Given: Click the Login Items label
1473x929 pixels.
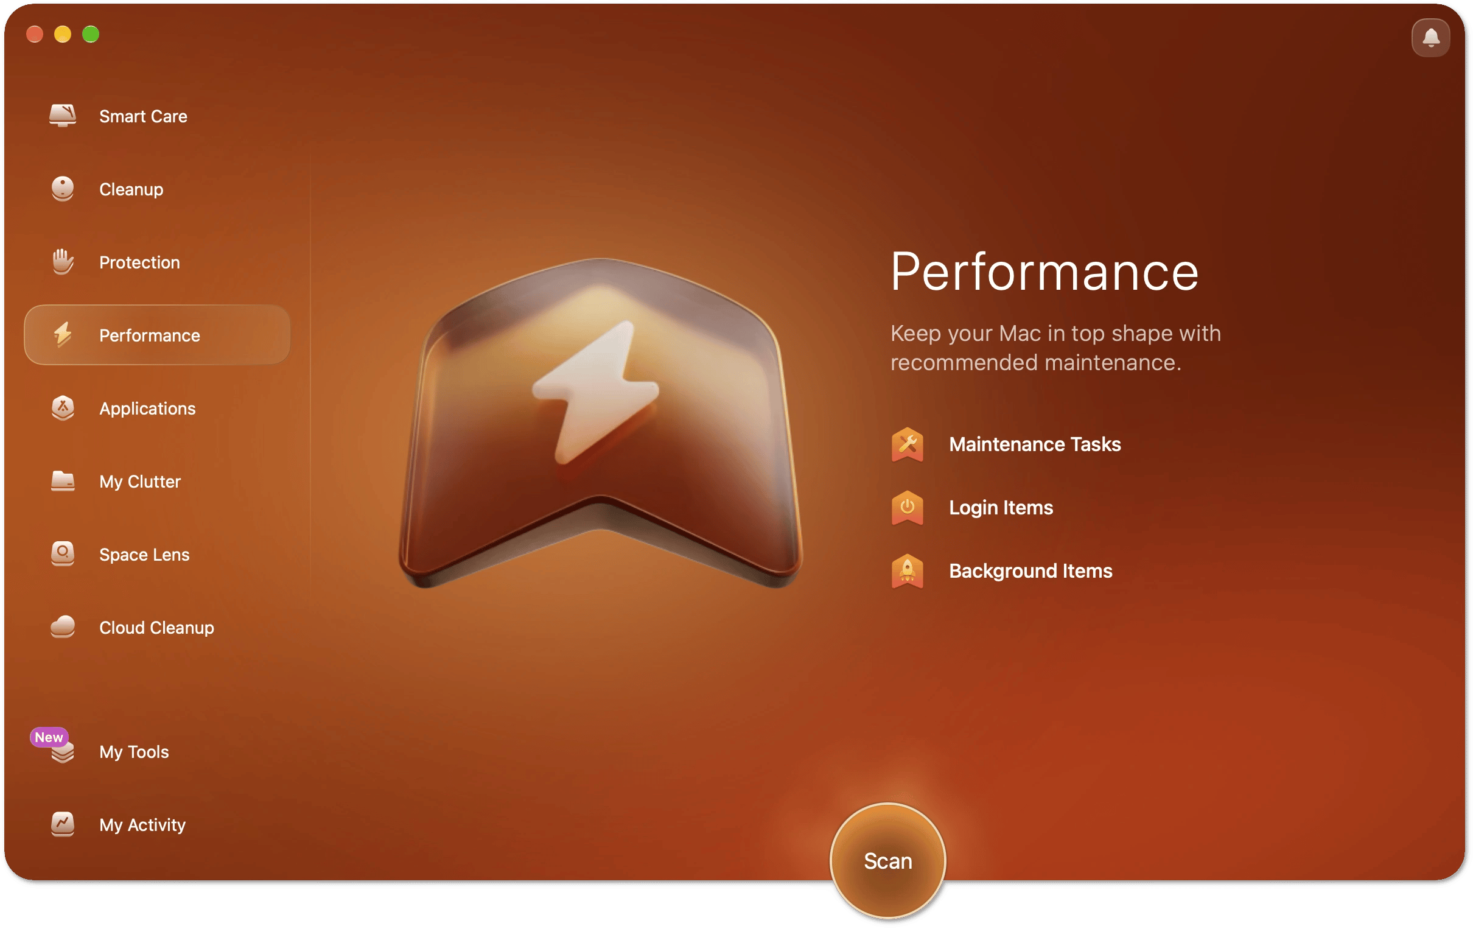Looking at the screenshot, I should [x=1001, y=508].
